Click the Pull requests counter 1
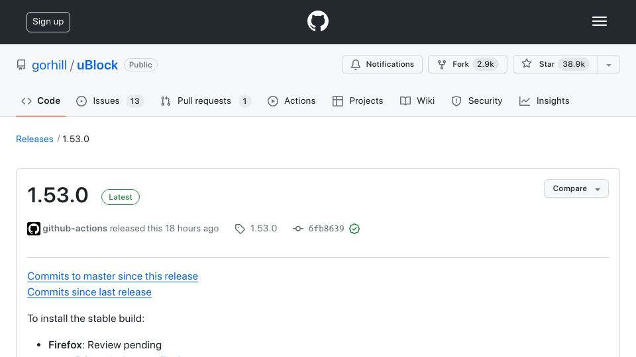The width and height of the screenshot is (636, 357). (x=244, y=101)
